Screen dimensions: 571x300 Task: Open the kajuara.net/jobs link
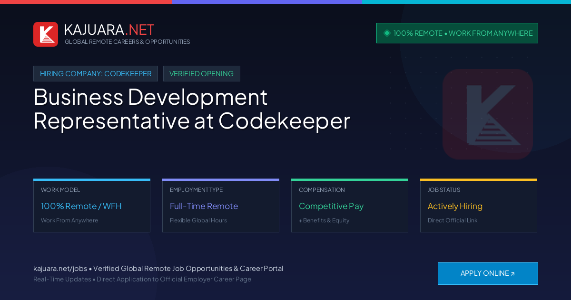click(x=60, y=269)
